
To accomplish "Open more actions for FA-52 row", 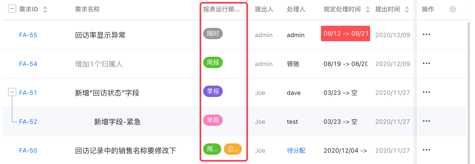I will tap(426, 121).
